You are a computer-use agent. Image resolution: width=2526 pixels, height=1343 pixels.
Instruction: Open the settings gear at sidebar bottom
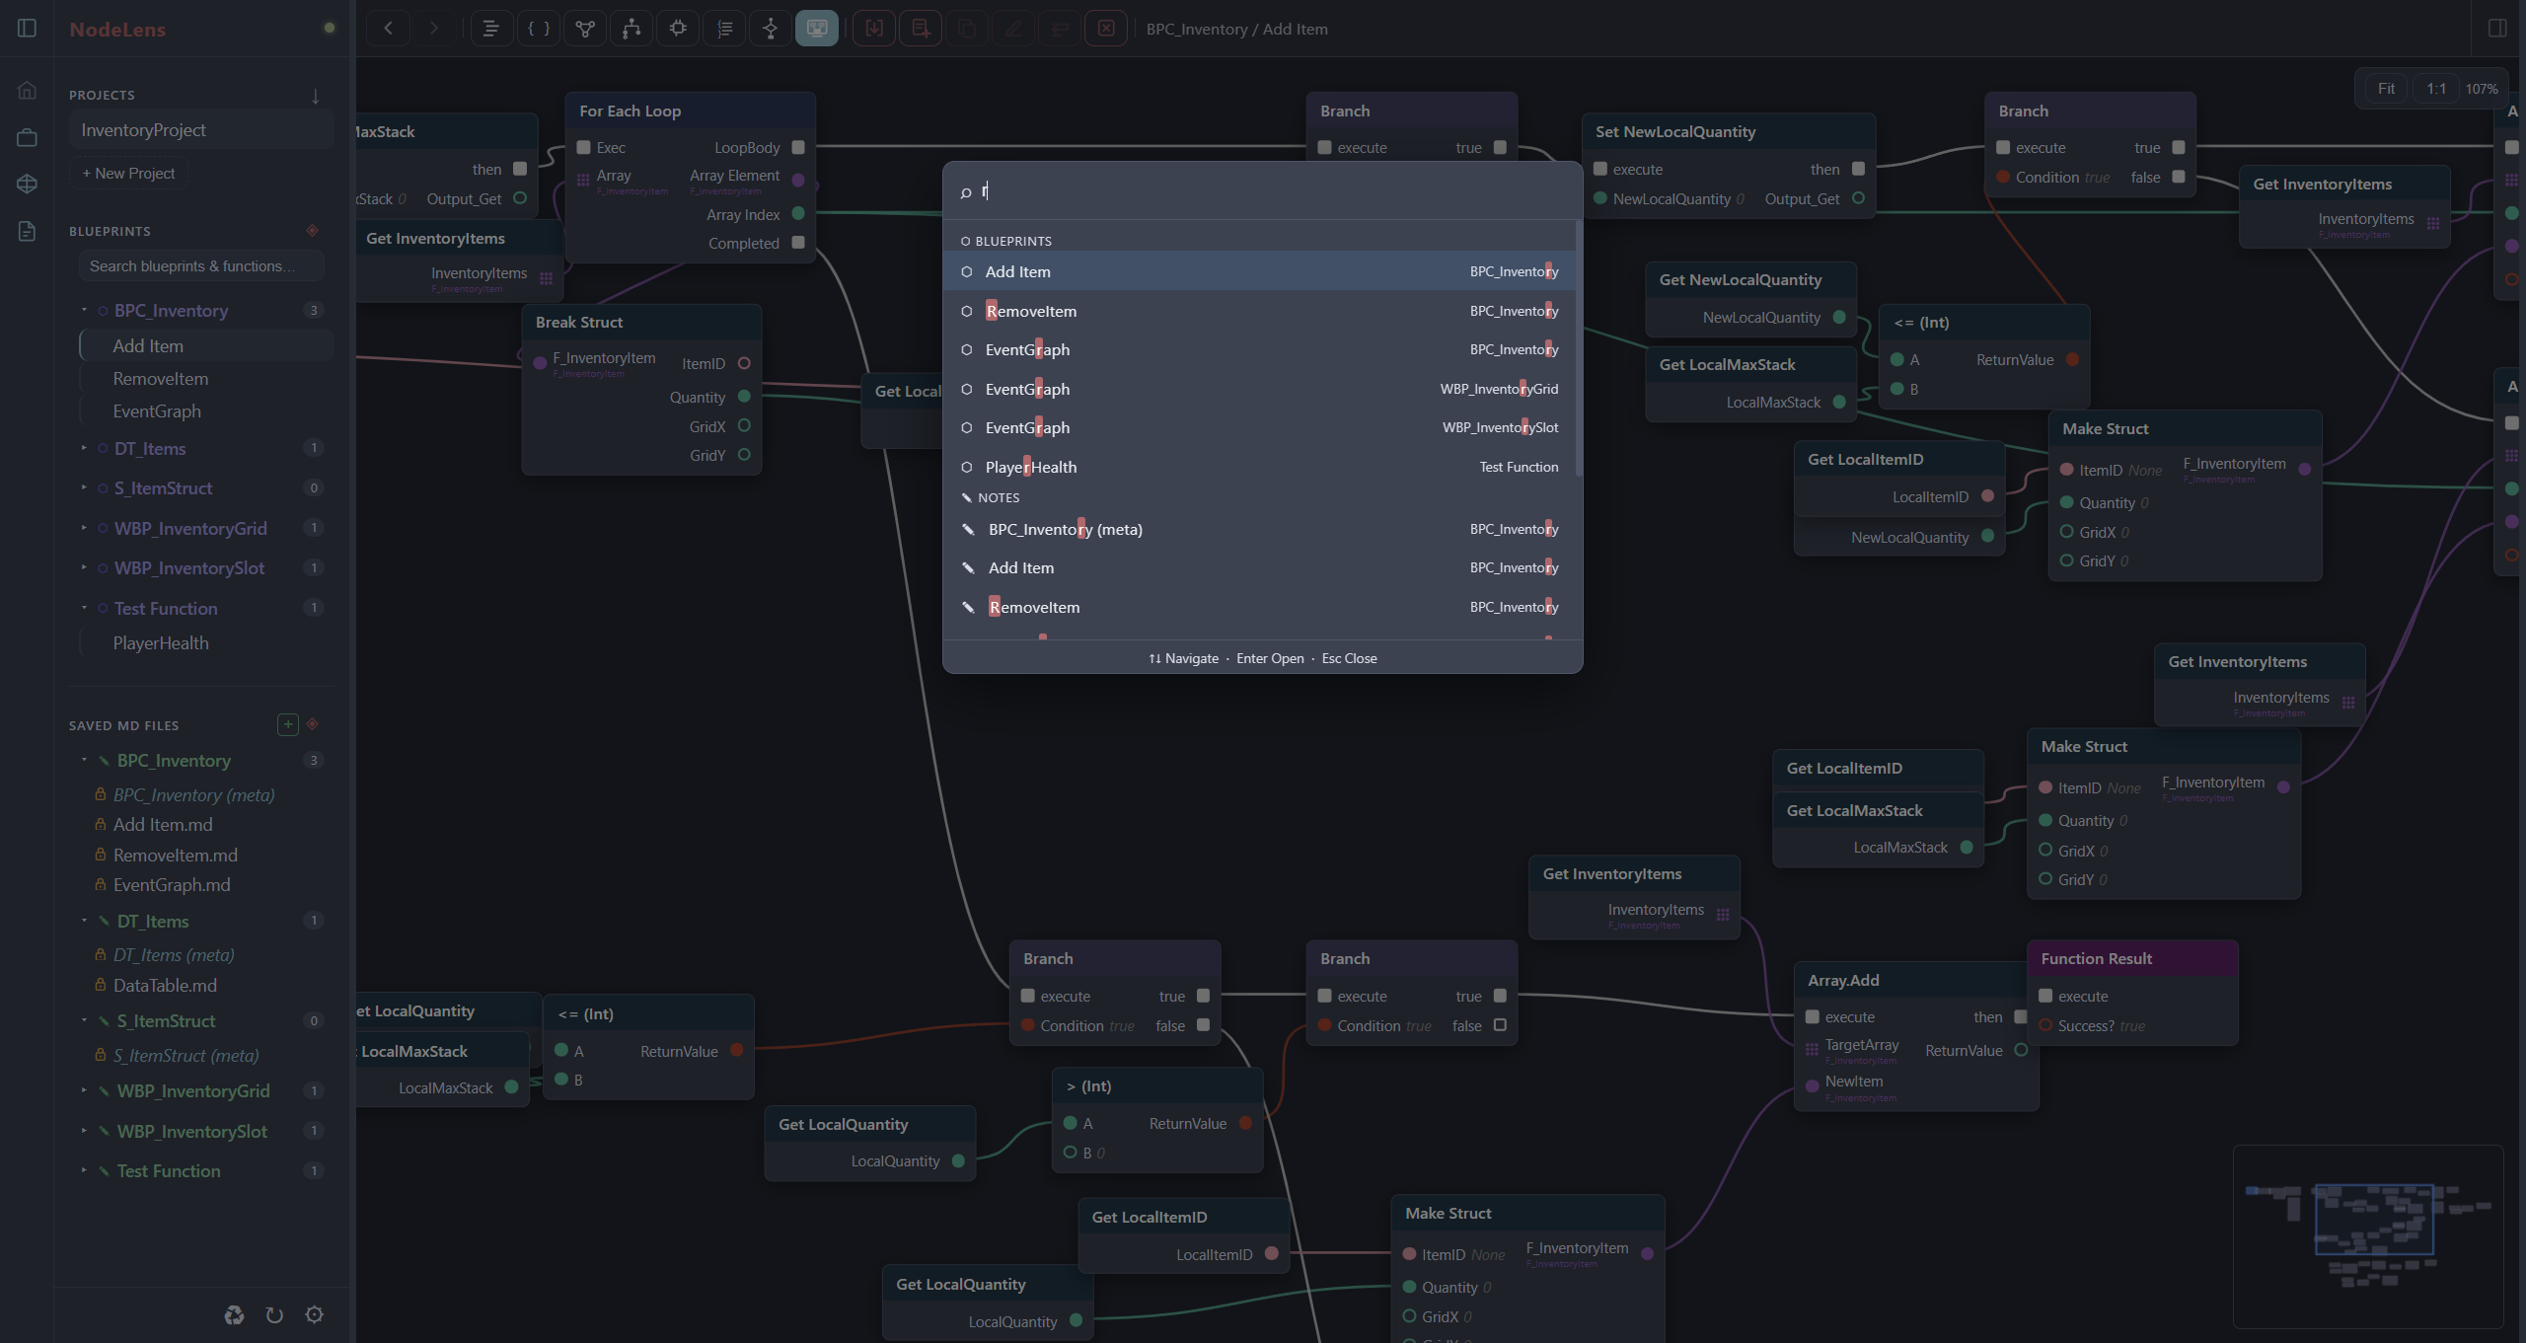pos(315,1314)
